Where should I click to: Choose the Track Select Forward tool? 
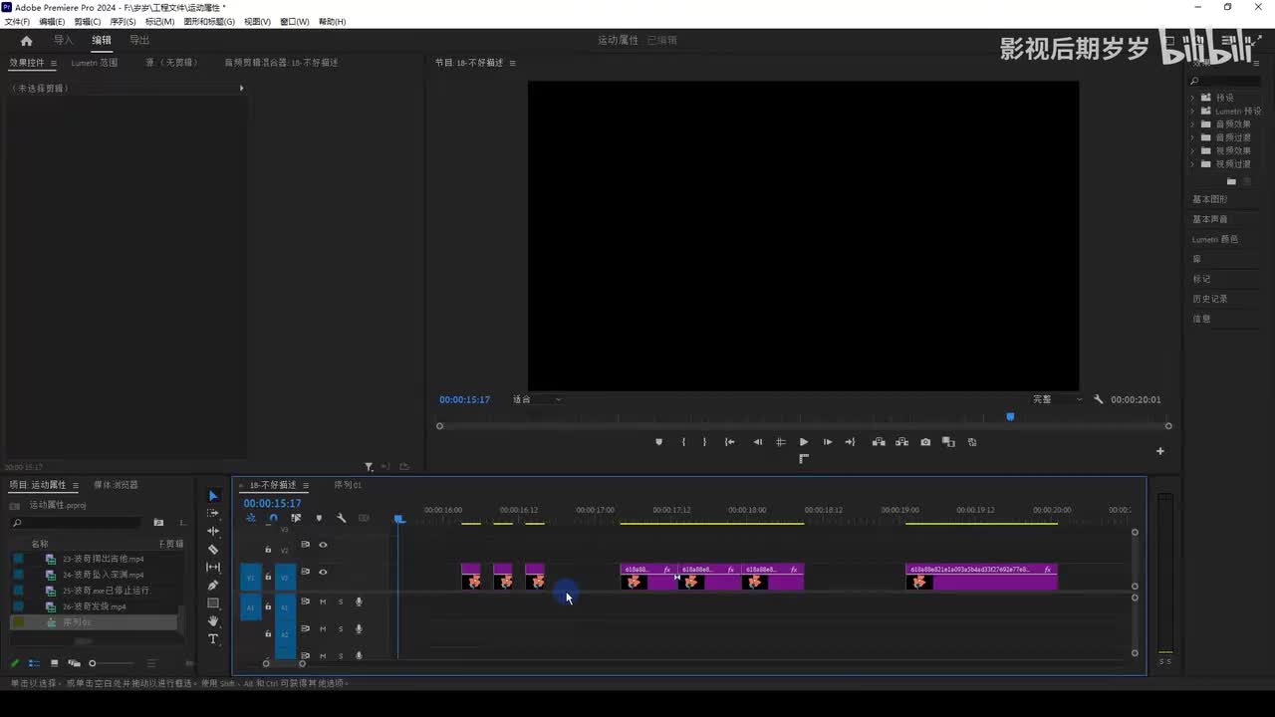tap(213, 514)
